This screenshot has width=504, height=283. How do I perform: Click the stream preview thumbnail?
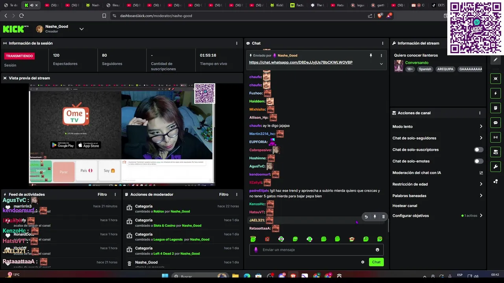click(x=122, y=134)
